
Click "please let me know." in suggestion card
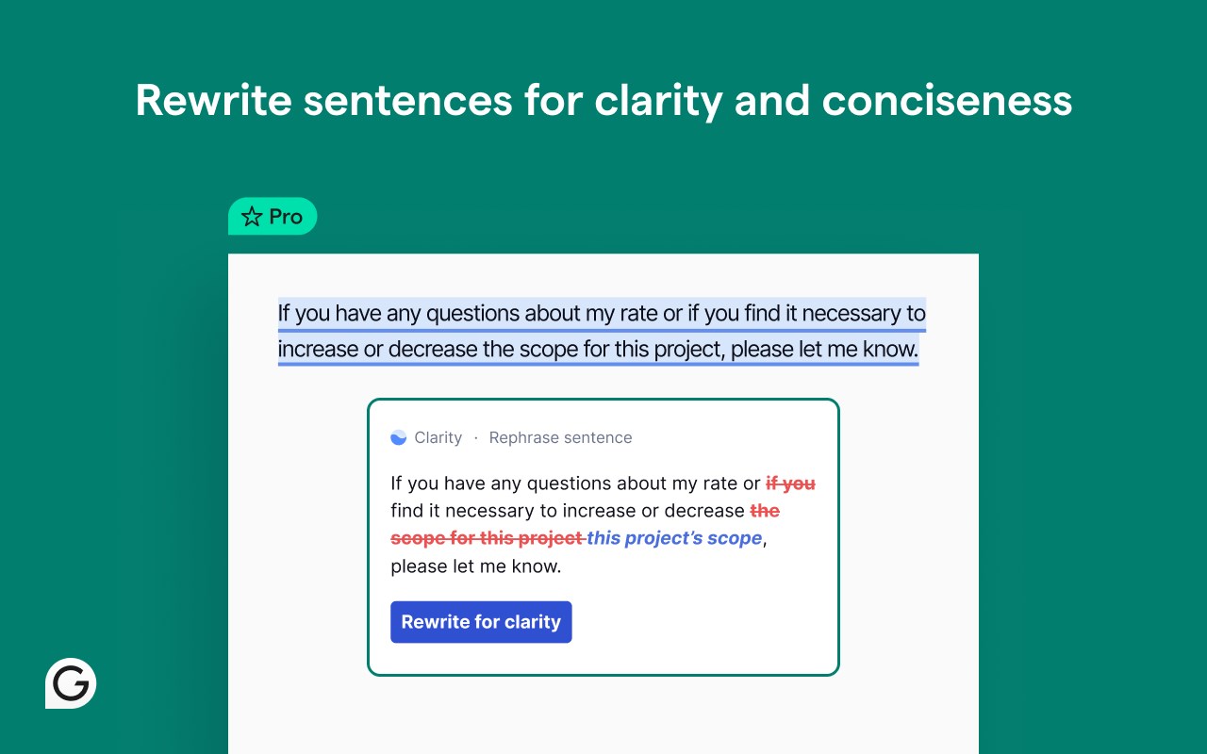[475, 566]
